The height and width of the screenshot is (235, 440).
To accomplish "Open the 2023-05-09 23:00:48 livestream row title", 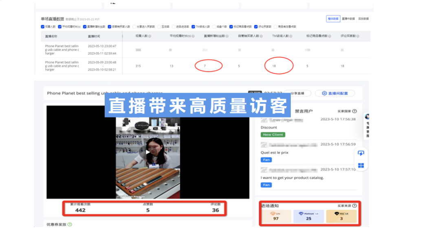I will click(x=62, y=66).
